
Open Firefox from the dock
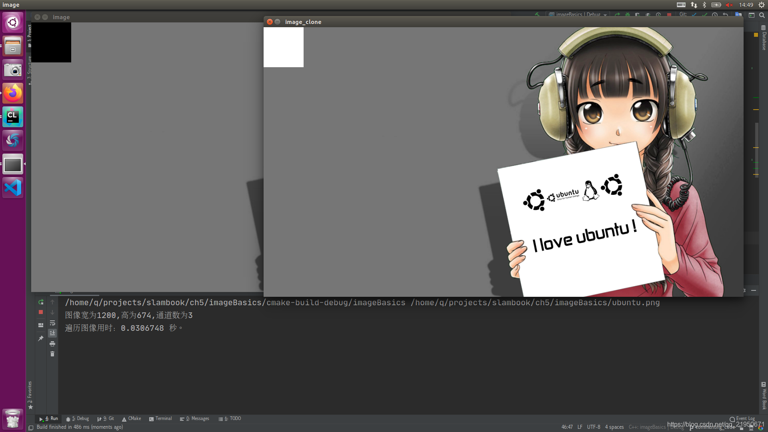(x=13, y=93)
